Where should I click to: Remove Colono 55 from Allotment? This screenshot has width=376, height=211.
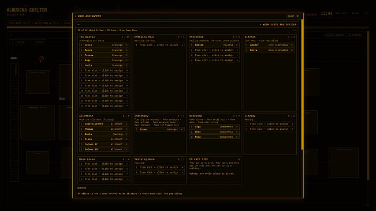pyautogui.click(x=126, y=149)
